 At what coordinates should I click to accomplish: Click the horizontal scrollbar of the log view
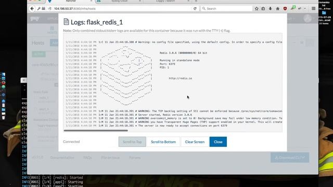[x=96, y=130]
